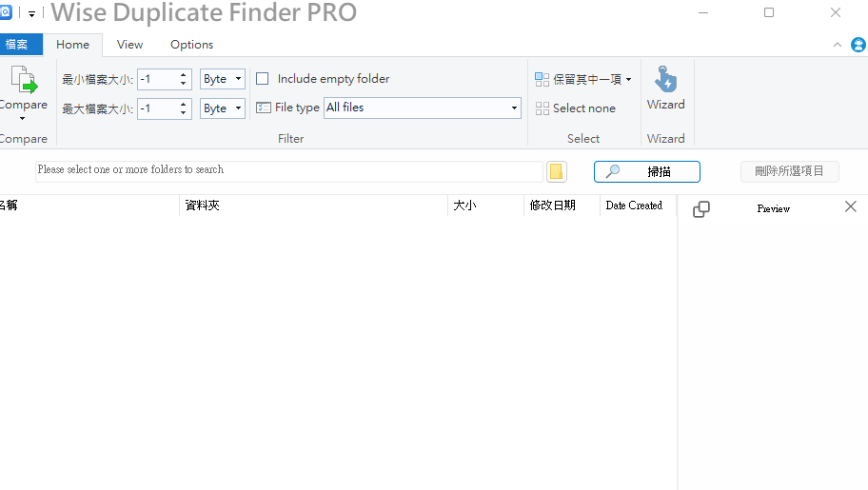868x490 pixels.
Task: Sort by 名稱 column header
Action: [89, 206]
